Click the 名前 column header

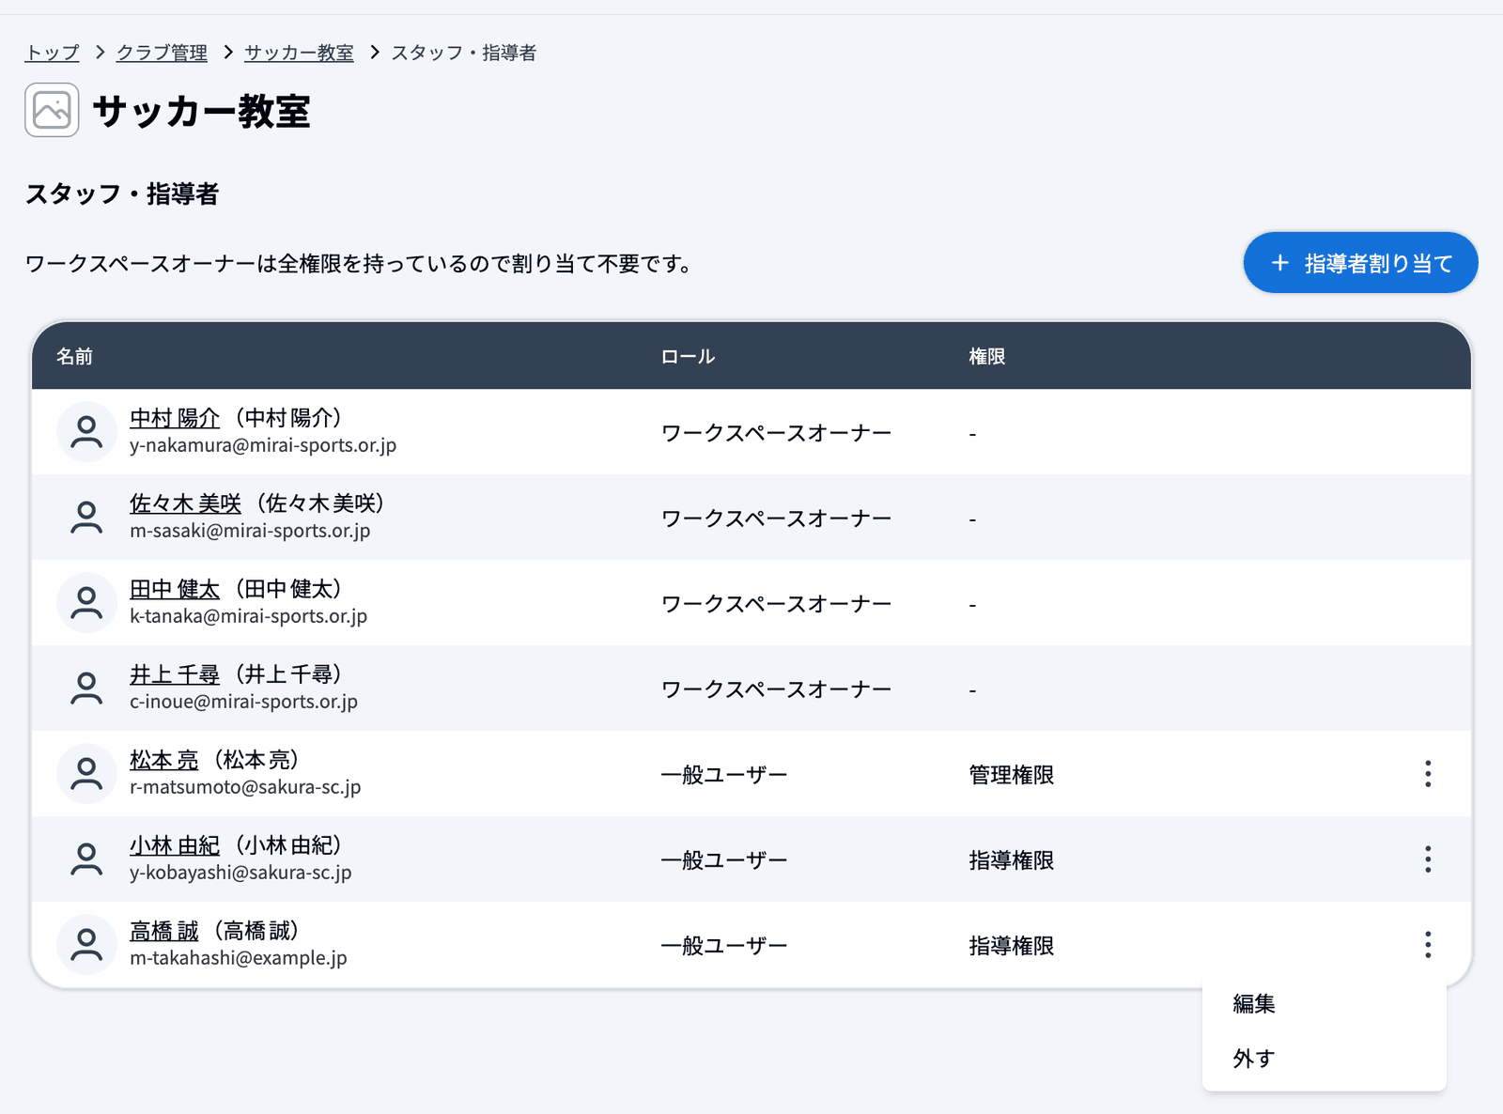point(74,356)
